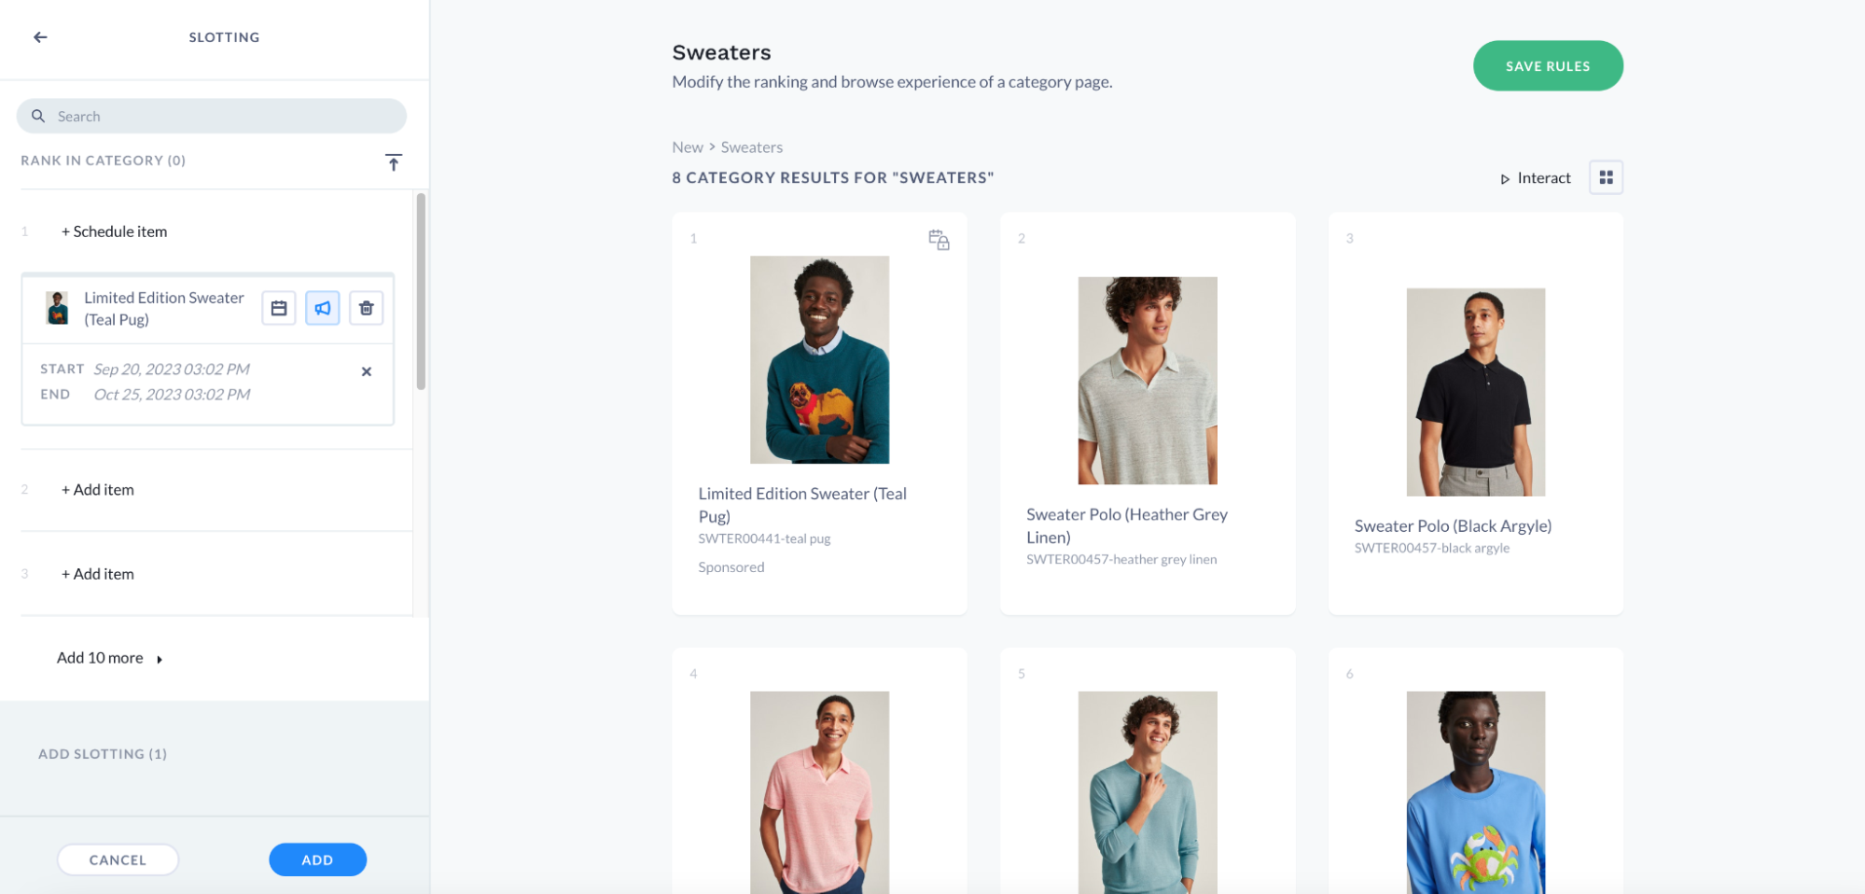This screenshot has height=894, width=1865.
Task: Delete the Teal Pug sweater using trash icon
Action: 366,308
